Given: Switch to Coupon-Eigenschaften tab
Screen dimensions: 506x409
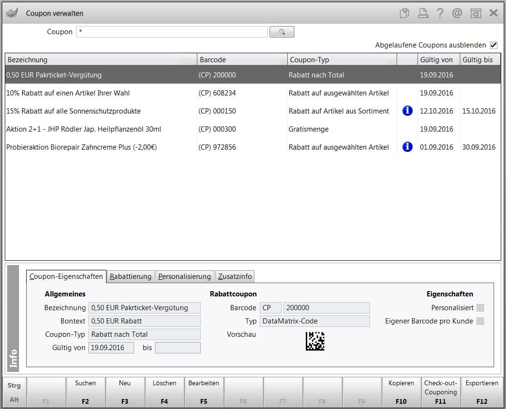Looking at the screenshot, I should pos(66,276).
